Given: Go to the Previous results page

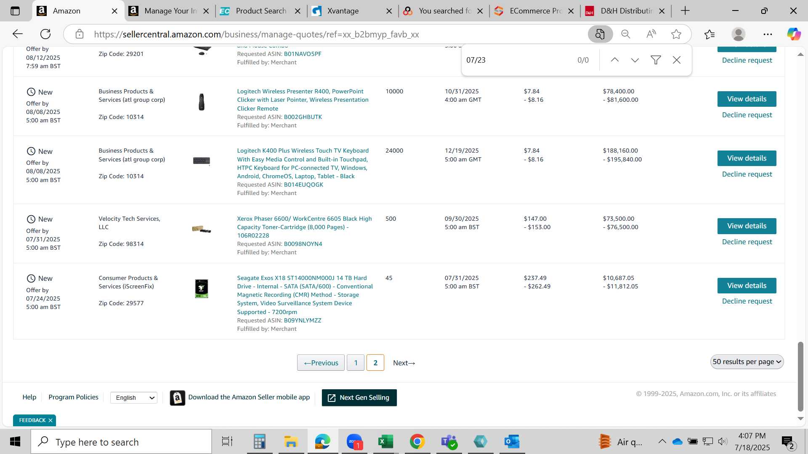Looking at the screenshot, I should 321,363.
